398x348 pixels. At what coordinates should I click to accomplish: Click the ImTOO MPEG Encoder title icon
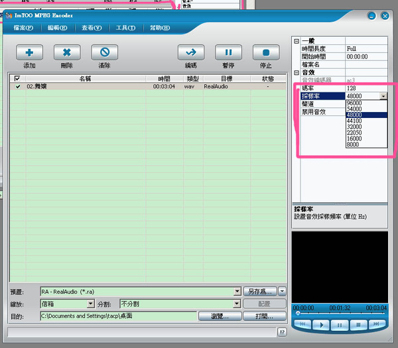[x=9, y=15]
